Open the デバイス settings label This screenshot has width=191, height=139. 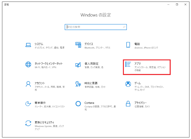[89, 44]
